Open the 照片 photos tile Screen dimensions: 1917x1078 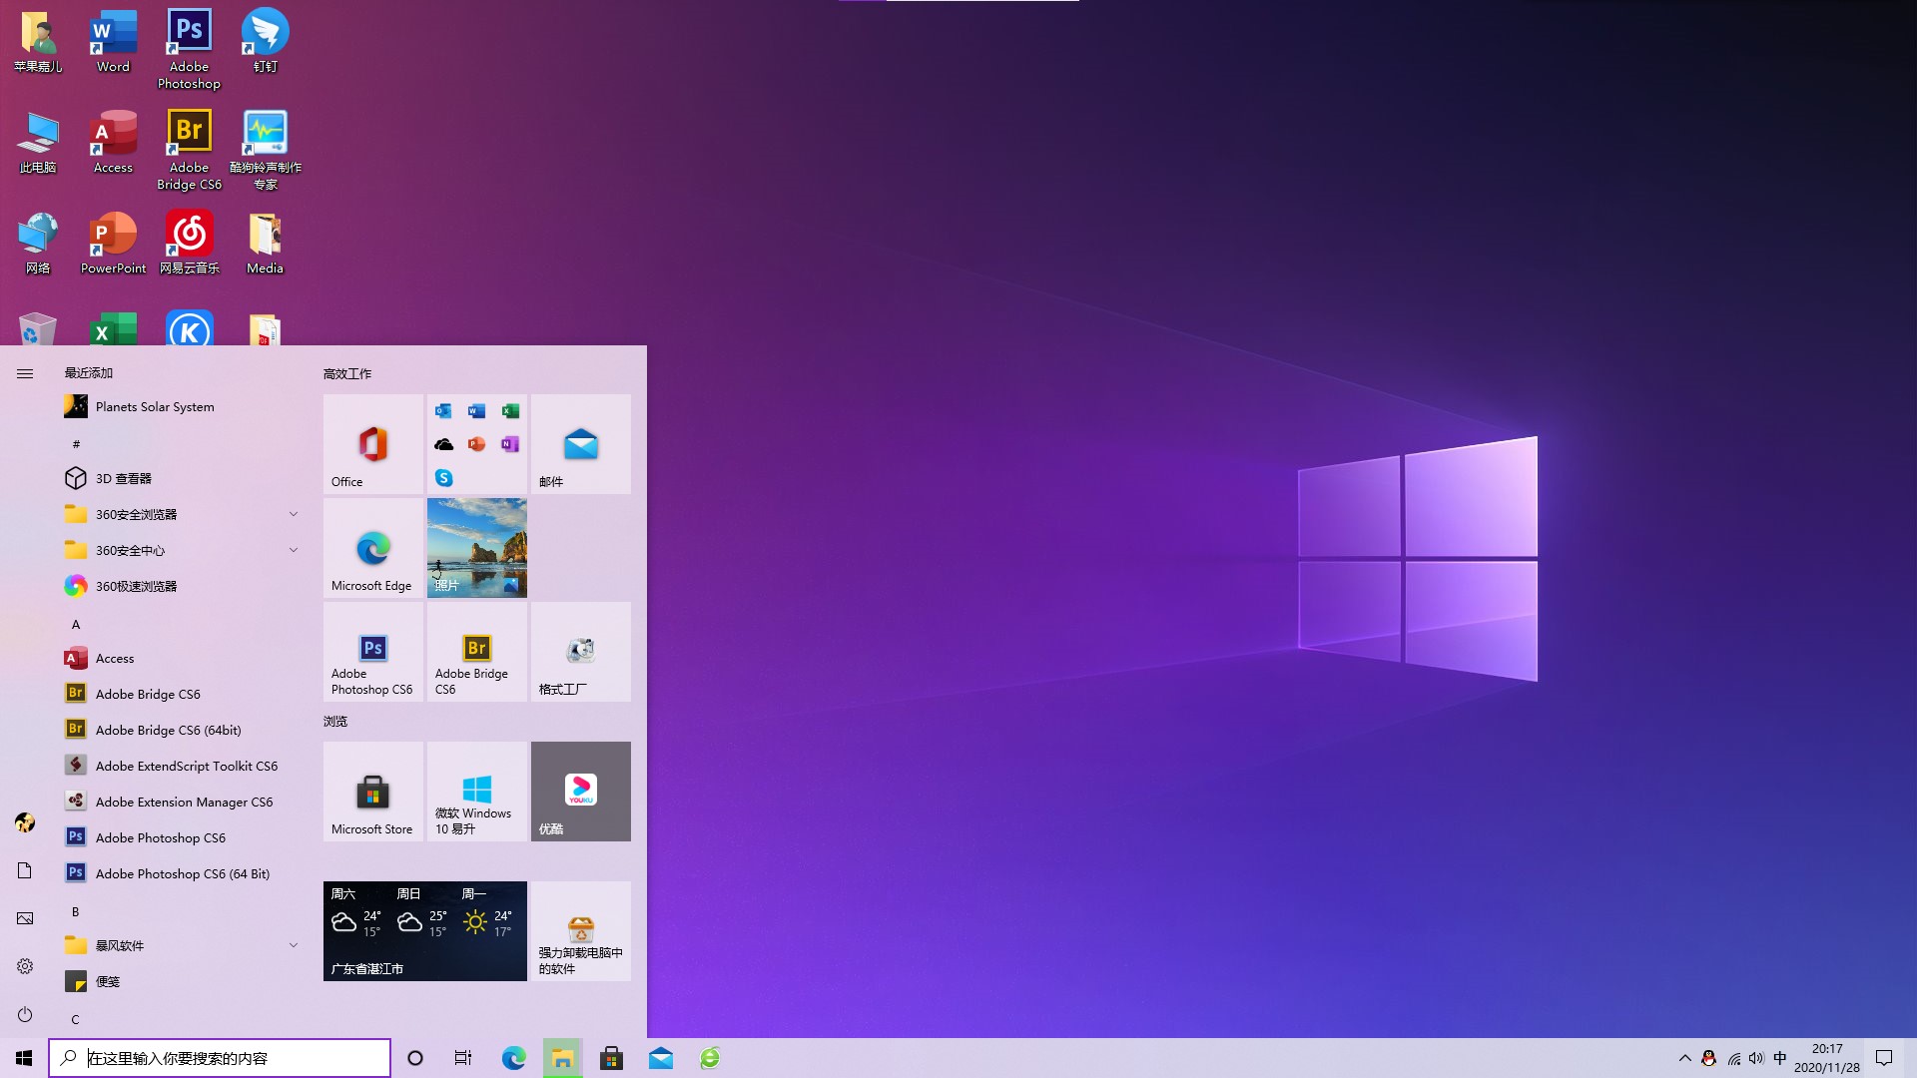click(x=476, y=547)
